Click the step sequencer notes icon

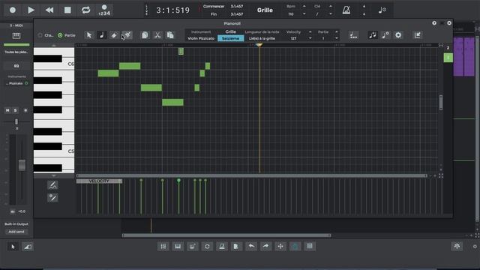point(353,35)
